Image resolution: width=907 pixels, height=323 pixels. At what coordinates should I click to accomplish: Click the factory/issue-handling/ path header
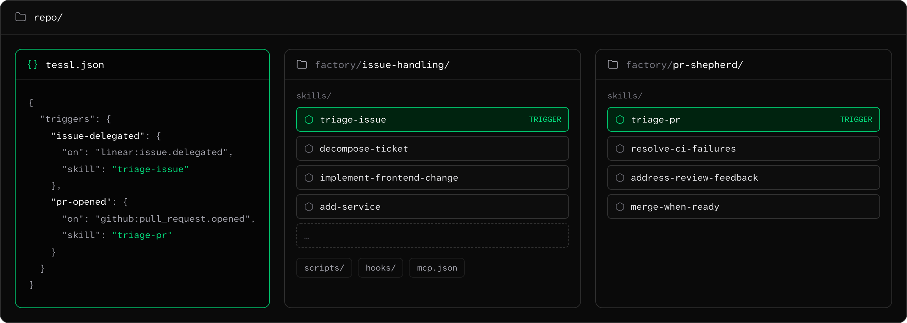pyautogui.click(x=382, y=65)
